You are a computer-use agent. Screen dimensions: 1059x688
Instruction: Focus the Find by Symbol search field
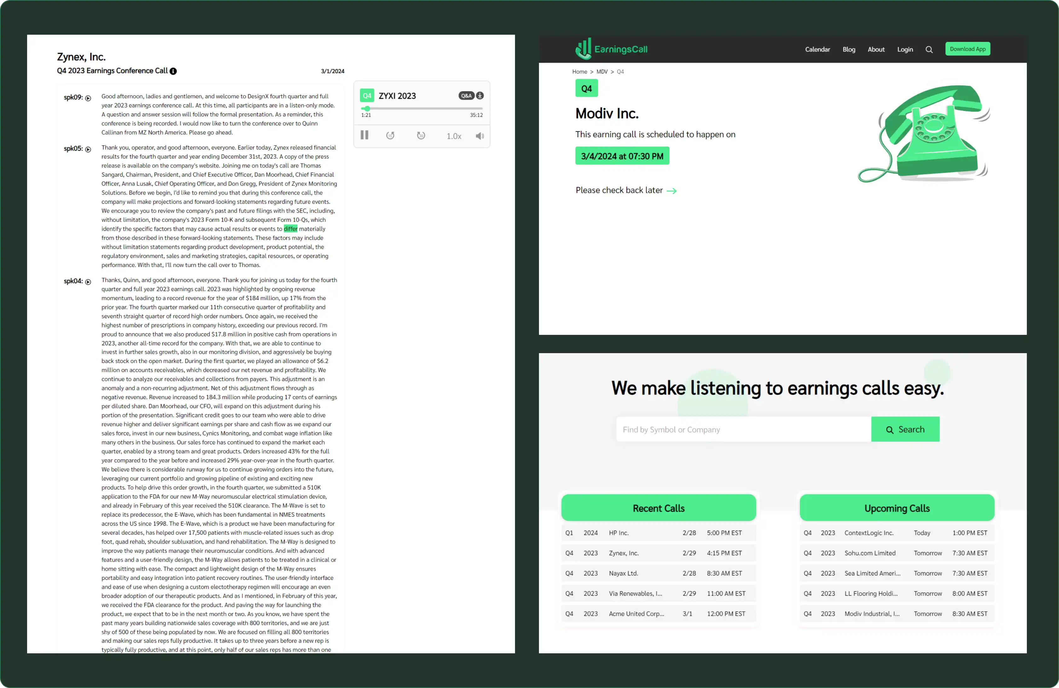743,429
